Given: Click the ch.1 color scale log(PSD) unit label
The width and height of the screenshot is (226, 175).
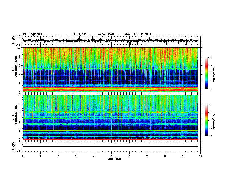Looking at the screenshot, I should 214,75.
